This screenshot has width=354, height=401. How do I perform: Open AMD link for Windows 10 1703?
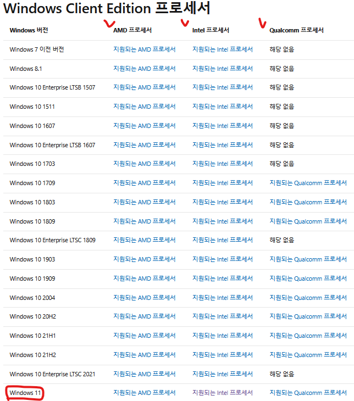pos(145,163)
